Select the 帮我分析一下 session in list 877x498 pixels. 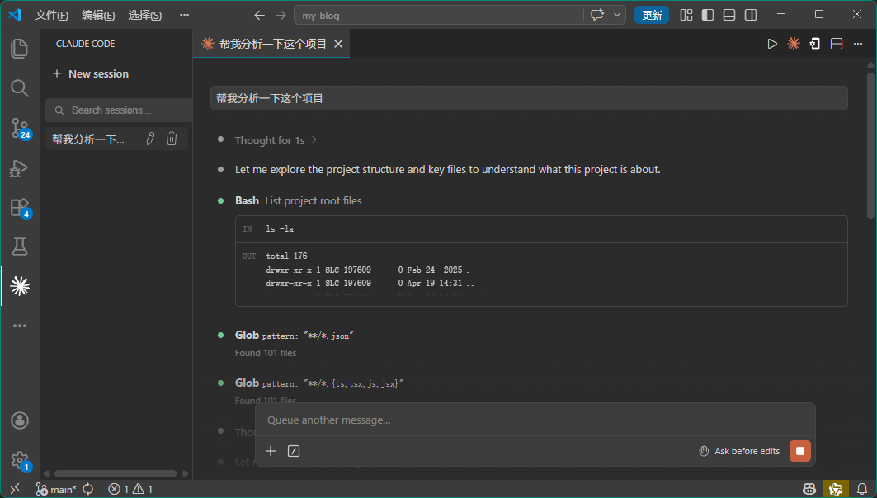point(116,139)
